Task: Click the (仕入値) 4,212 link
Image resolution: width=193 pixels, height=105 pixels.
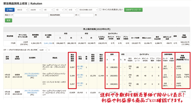Action: pos(80,76)
